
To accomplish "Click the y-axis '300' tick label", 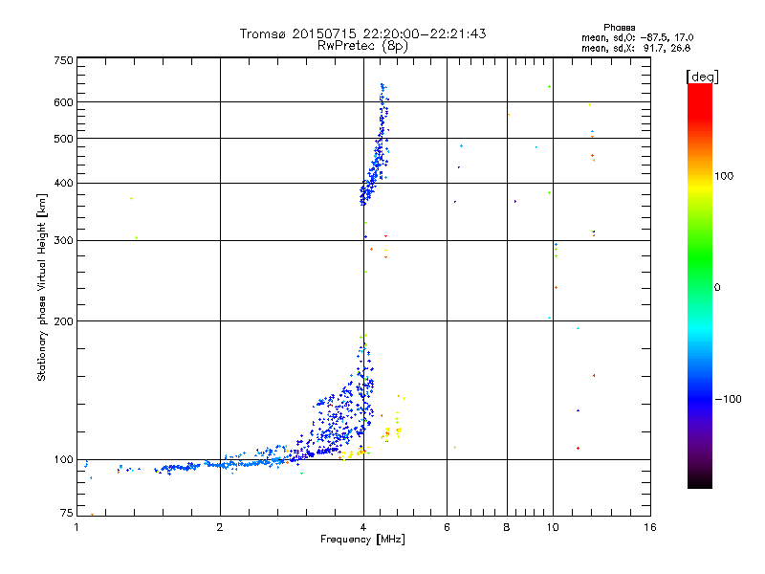I will (x=63, y=240).
